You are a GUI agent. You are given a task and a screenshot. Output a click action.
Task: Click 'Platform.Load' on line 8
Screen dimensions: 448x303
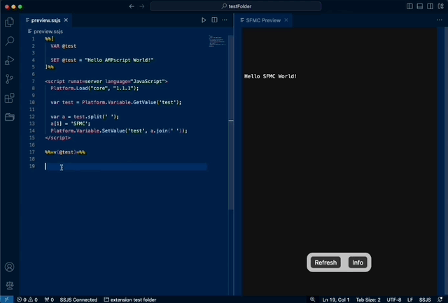click(69, 88)
